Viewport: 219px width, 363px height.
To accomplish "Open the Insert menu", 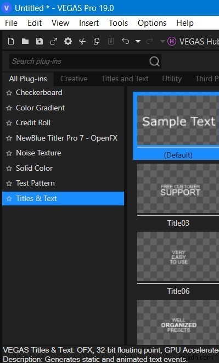I will point(89,23).
